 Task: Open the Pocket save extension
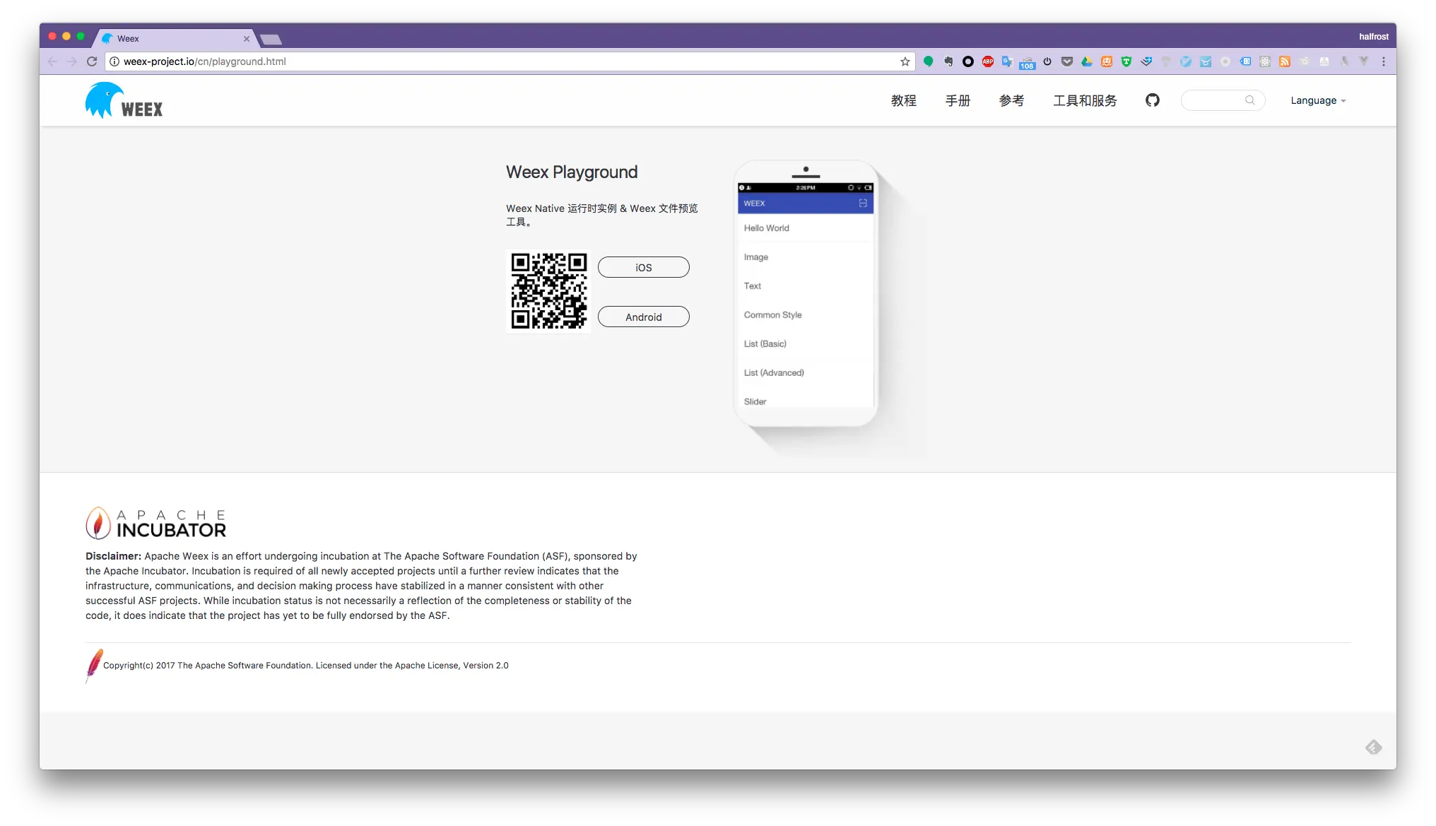click(1067, 61)
